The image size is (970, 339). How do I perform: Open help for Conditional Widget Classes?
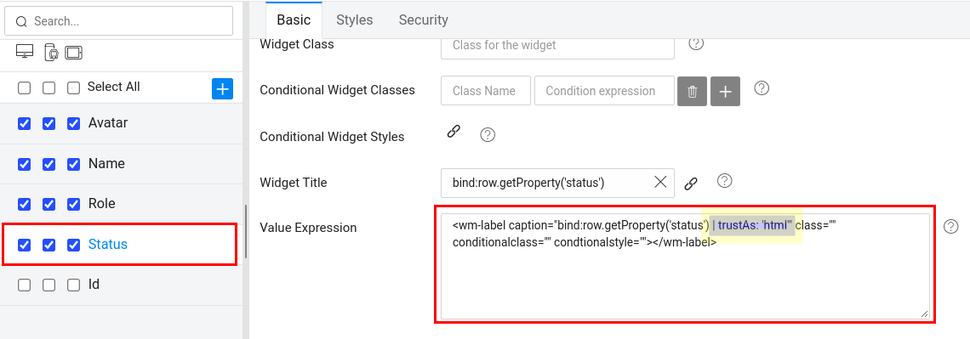(x=762, y=88)
